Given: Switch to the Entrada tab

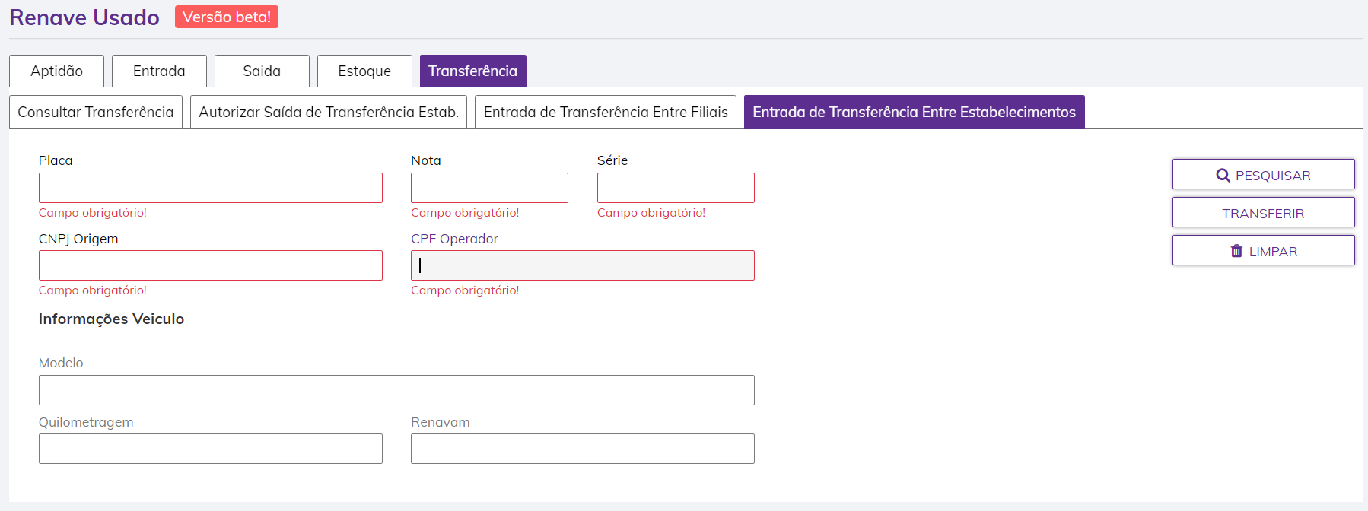Looking at the screenshot, I should 159,71.
